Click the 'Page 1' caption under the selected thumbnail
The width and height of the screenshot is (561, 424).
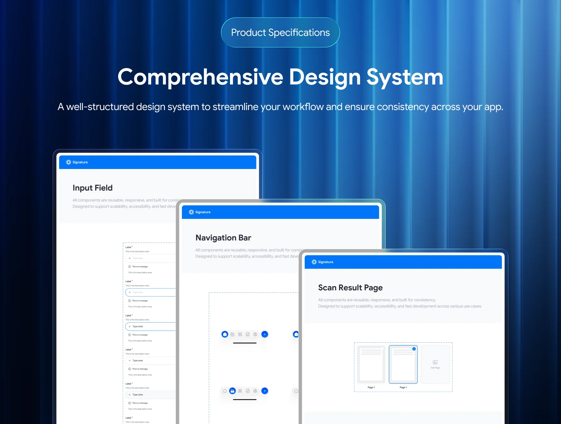[x=403, y=388]
